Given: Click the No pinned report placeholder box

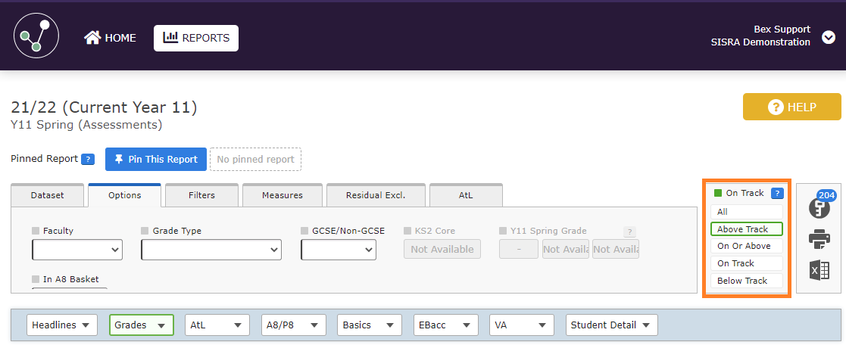Looking at the screenshot, I should 255,160.
